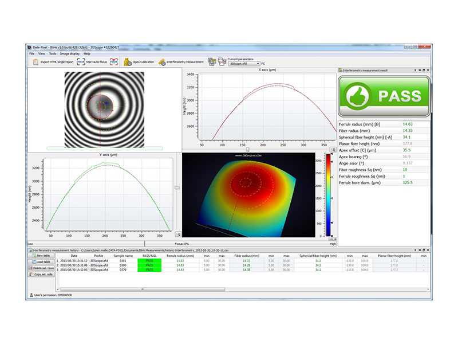Click the measurement result panel title icon
The width and height of the screenshot is (458, 344).
tap(340, 70)
